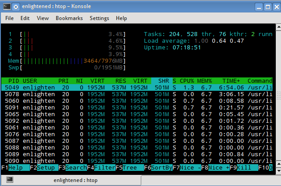
Task: Click the CPU 3 usage bar
Action: [x=66, y=48]
